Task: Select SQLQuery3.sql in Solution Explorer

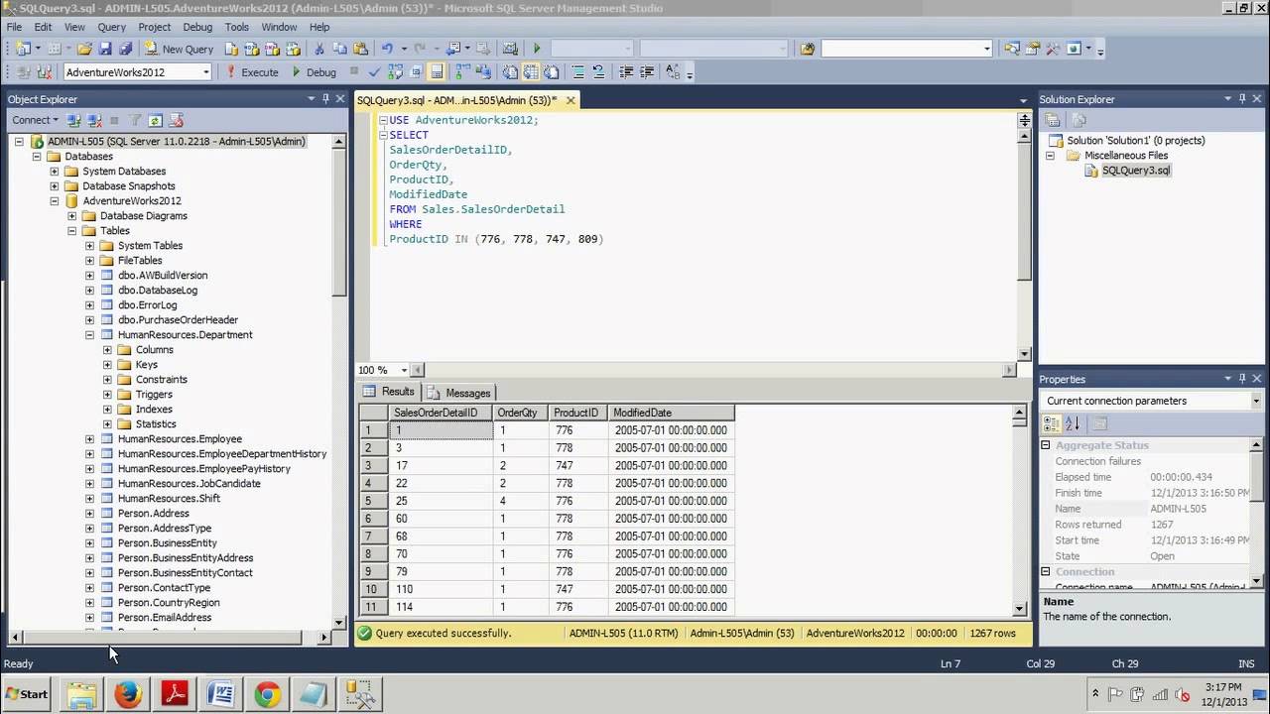Action: click(1136, 171)
